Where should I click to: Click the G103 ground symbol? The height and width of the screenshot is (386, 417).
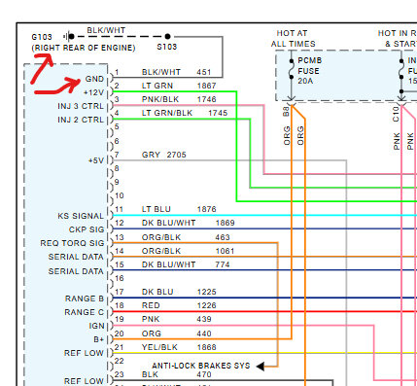pyautogui.click(x=68, y=36)
